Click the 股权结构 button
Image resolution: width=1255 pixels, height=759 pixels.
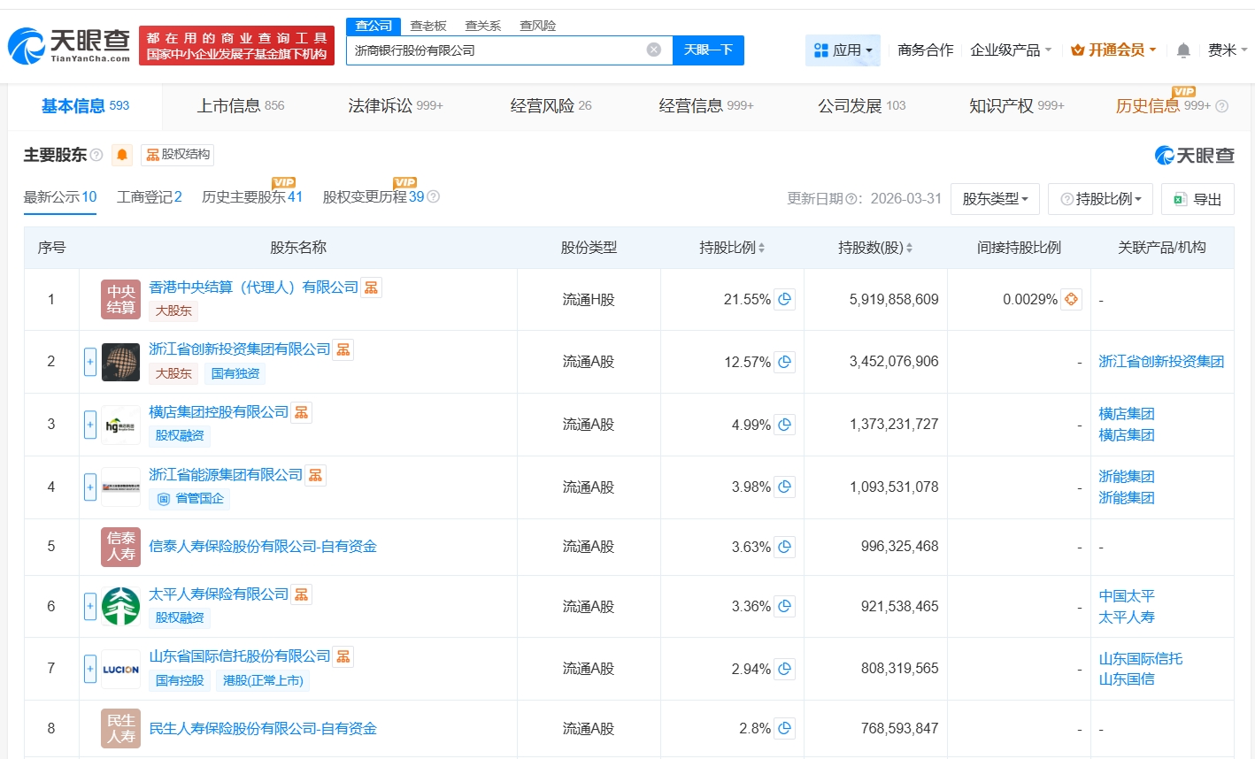(x=178, y=155)
